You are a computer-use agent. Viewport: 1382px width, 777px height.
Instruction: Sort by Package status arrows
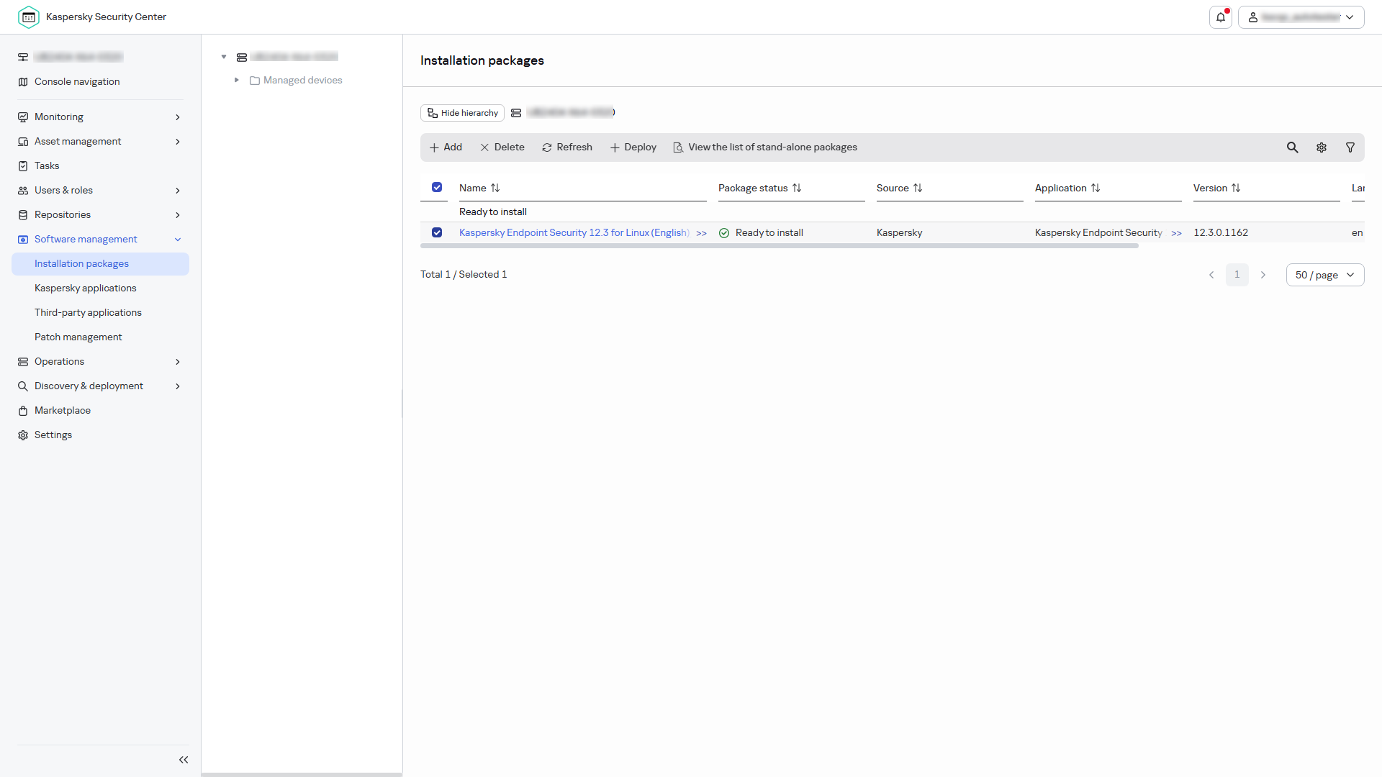pyautogui.click(x=797, y=188)
